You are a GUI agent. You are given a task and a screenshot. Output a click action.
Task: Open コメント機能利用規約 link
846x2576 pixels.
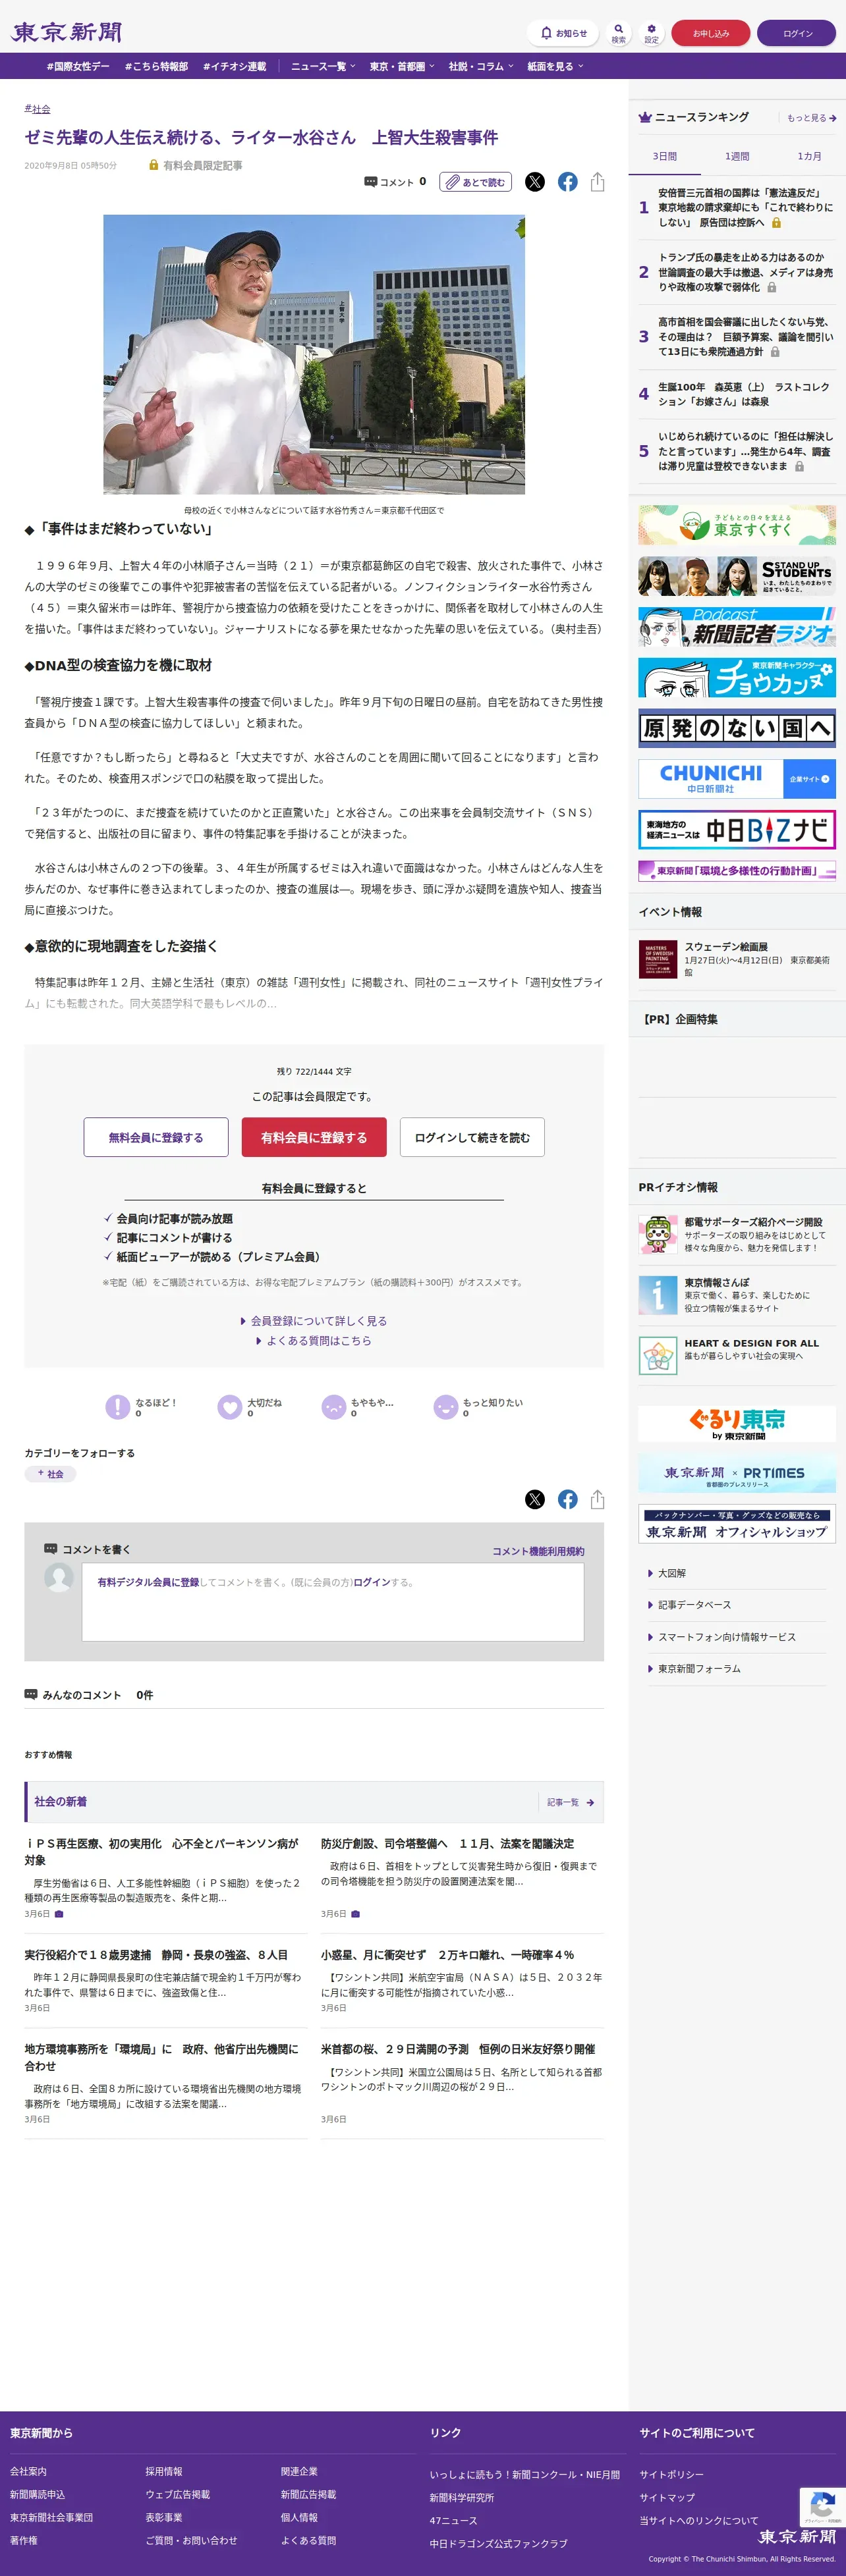click(538, 1551)
